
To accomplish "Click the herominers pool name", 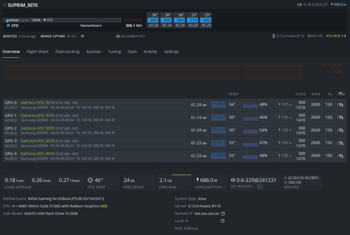I will [91, 25].
